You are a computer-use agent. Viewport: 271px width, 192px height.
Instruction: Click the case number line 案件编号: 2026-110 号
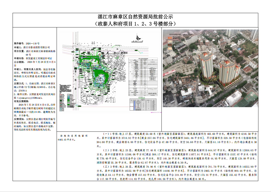click(27, 44)
